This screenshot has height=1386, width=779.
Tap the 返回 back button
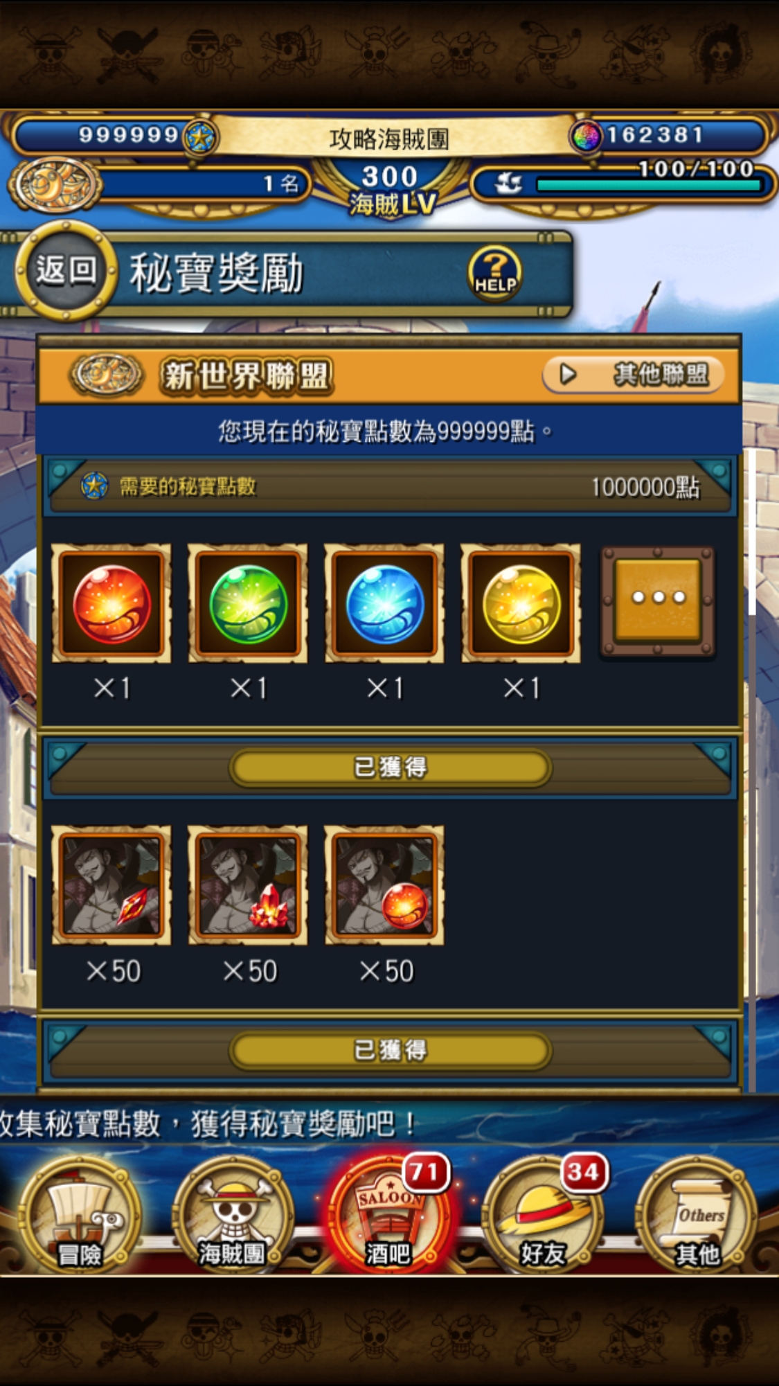click(66, 271)
